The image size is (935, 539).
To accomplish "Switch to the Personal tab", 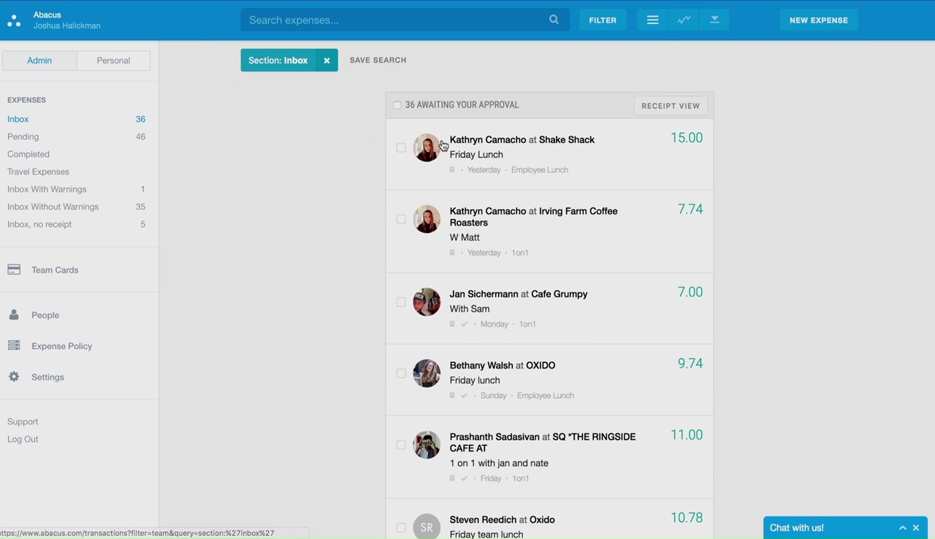I will click(113, 61).
